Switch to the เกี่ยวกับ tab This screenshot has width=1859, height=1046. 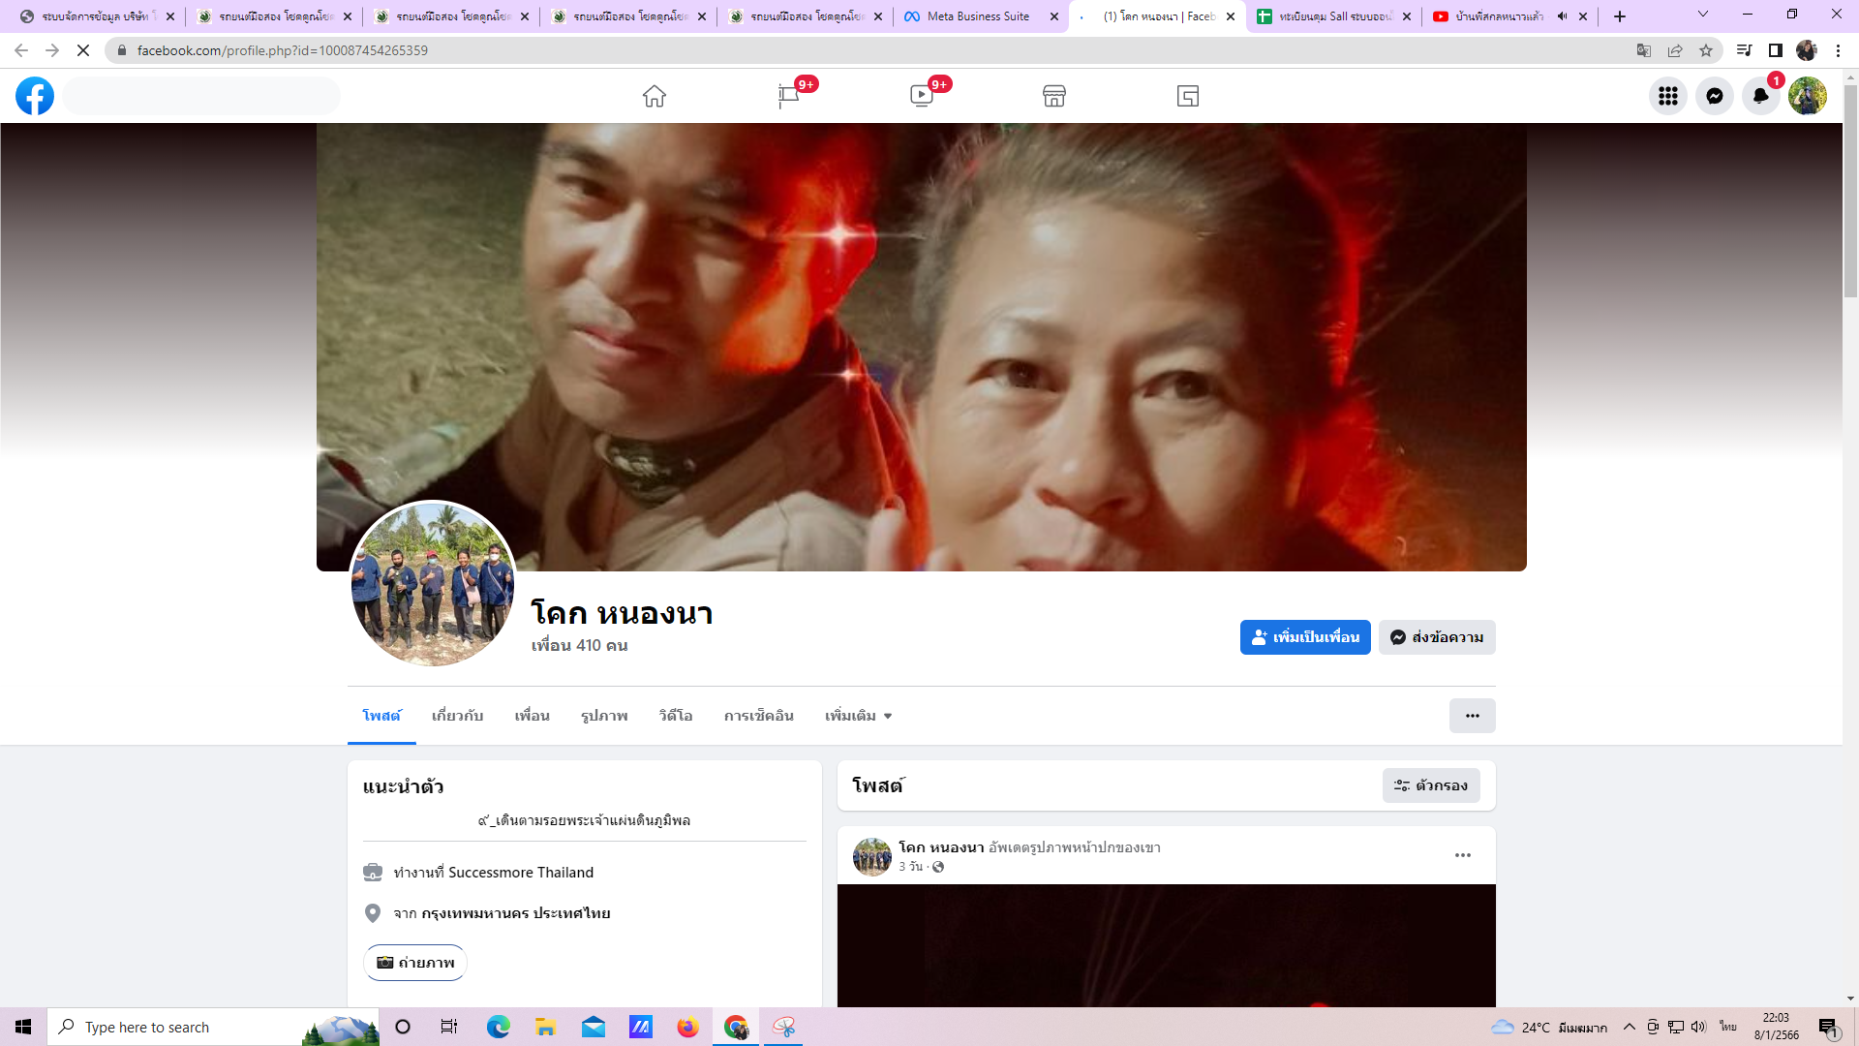457,716
